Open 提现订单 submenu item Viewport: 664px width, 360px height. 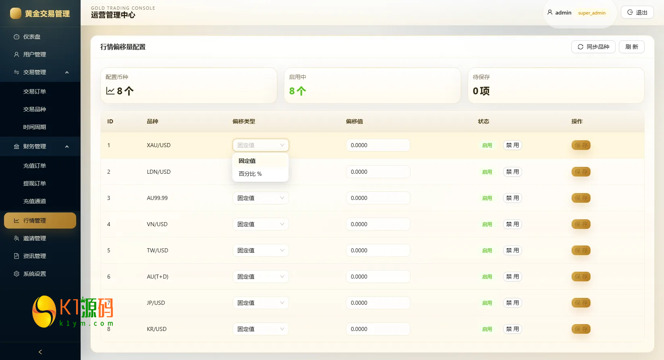point(40,183)
